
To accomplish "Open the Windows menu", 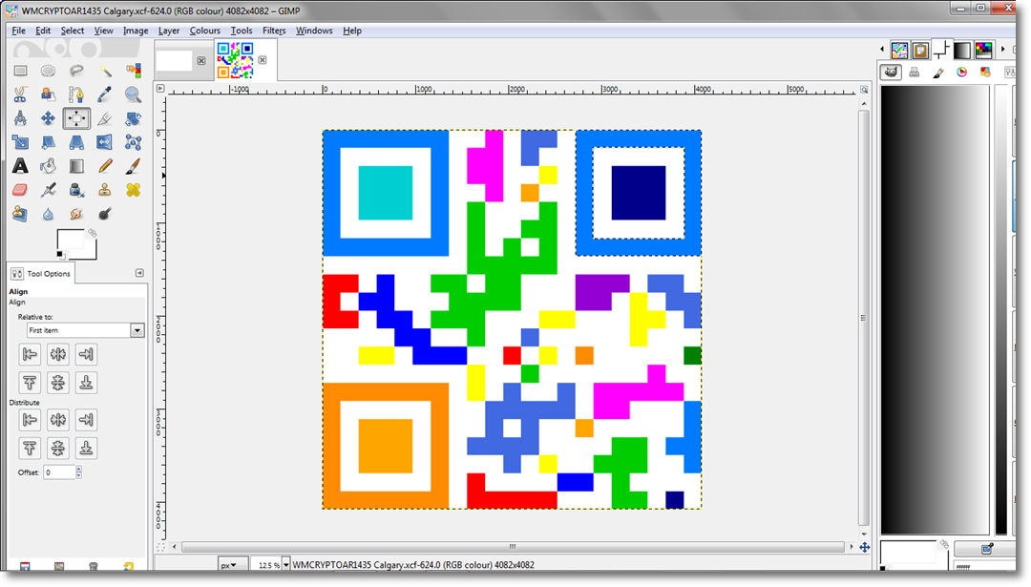I will coord(314,31).
